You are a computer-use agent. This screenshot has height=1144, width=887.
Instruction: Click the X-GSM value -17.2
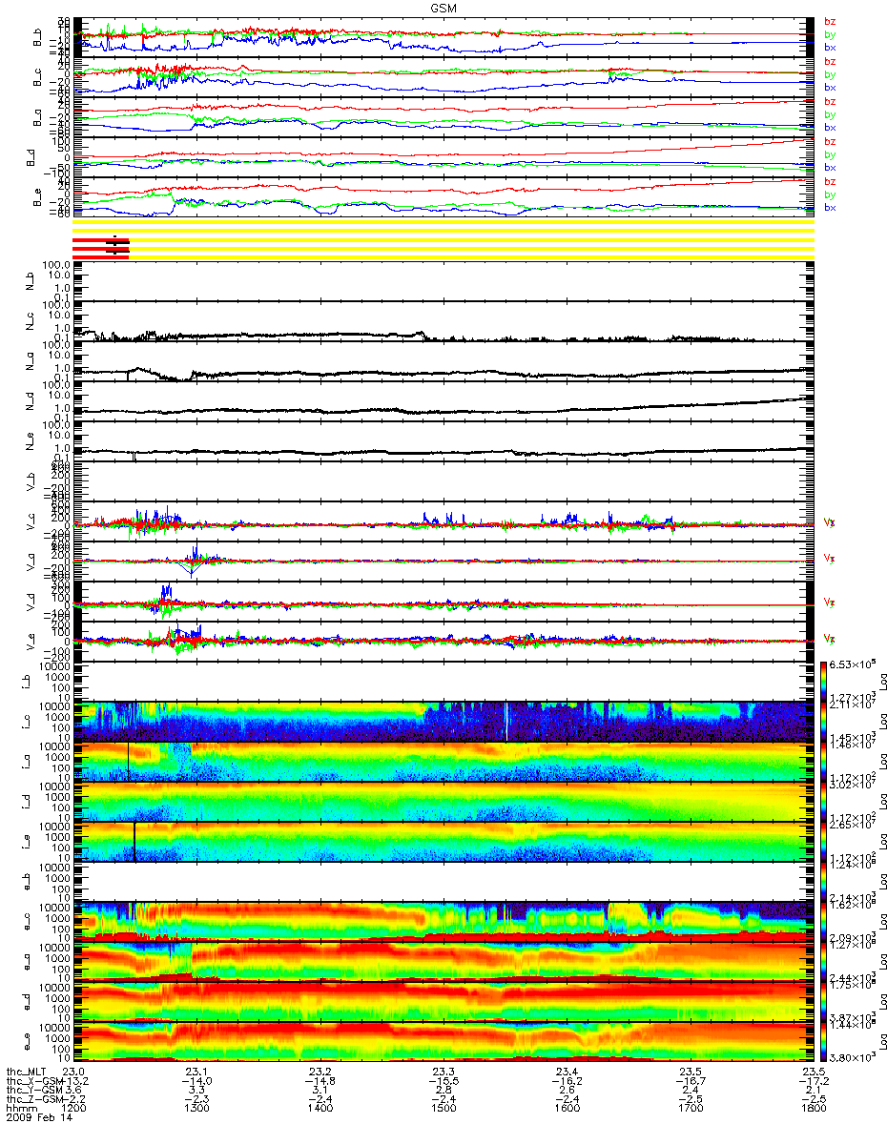pyautogui.click(x=813, y=1081)
